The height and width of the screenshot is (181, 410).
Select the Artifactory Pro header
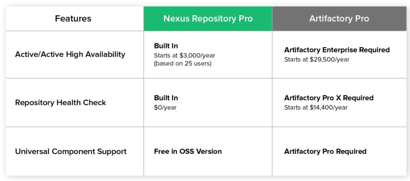tap(339, 19)
